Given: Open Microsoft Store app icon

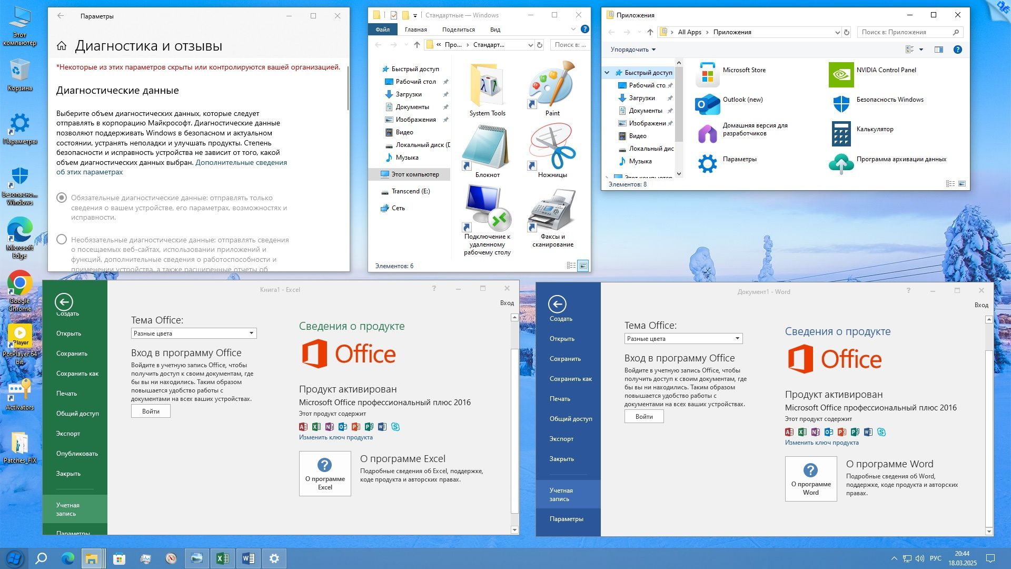Looking at the screenshot, I should (707, 75).
